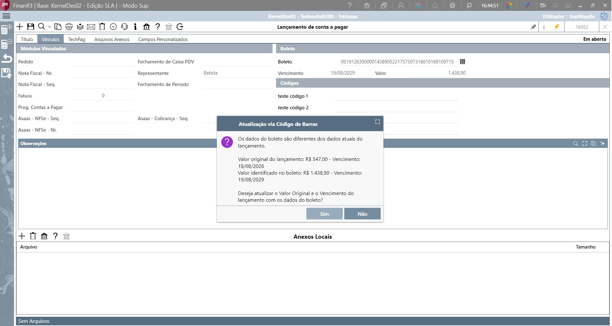This screenshot has height=326, width=612.
Task: Click the Pedido input field
Action: pyautogui.click(x=103, y=62)
